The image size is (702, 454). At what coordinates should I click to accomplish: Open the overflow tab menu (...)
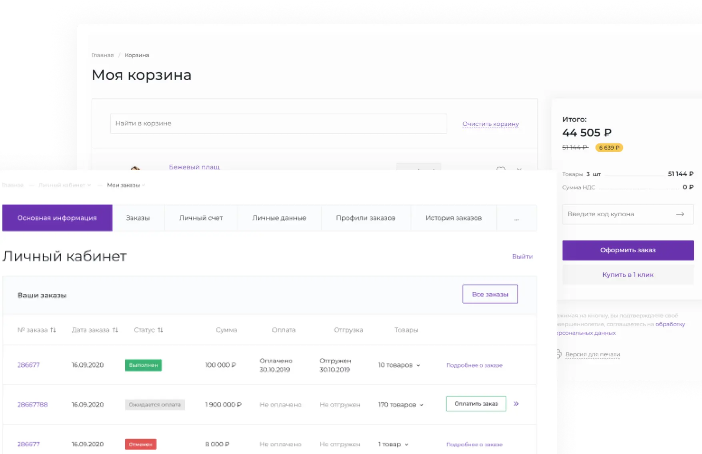517,218
